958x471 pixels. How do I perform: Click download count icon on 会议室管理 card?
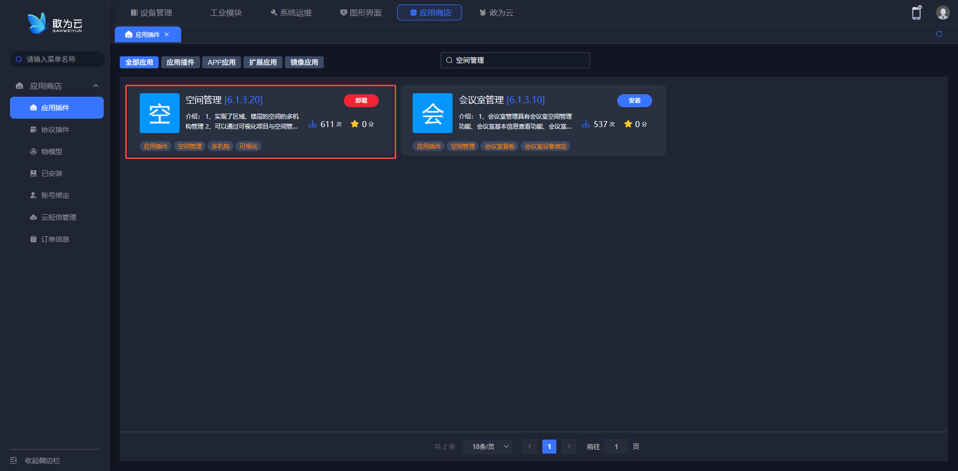[x=586, y=124]
